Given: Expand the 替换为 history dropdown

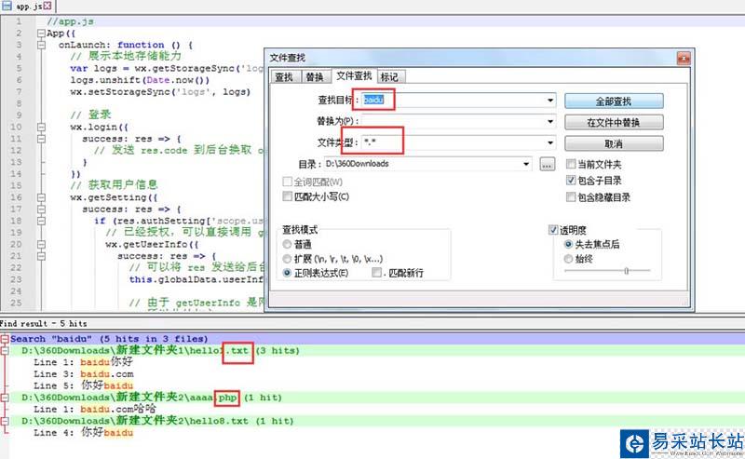Looking at the screenshot, I should 550,121.
